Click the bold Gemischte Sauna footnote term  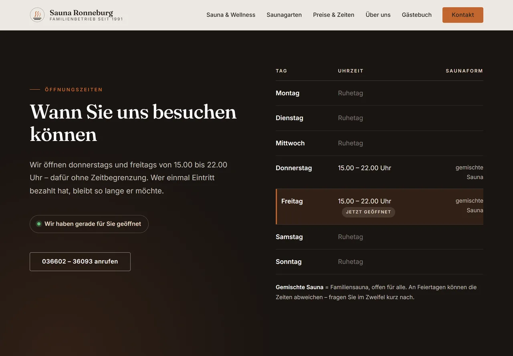pos(299,287)
